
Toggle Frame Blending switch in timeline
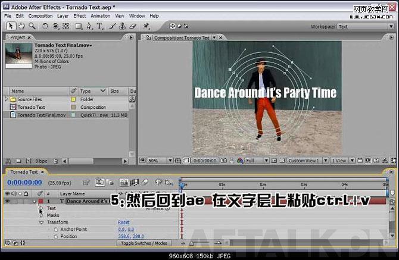click(135, 182)
